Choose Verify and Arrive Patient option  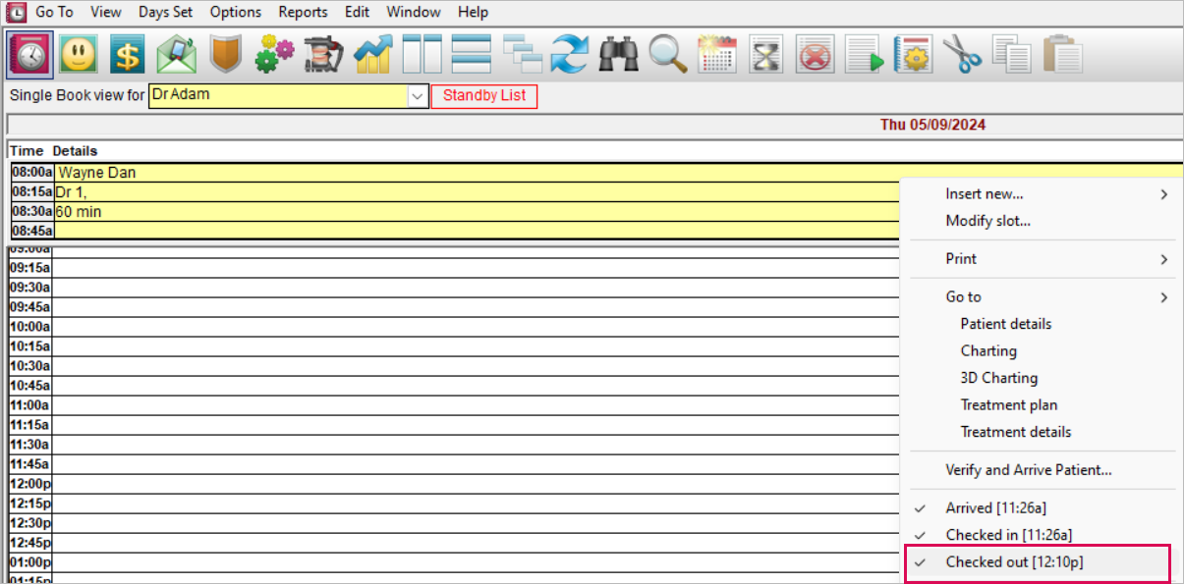1028,470
